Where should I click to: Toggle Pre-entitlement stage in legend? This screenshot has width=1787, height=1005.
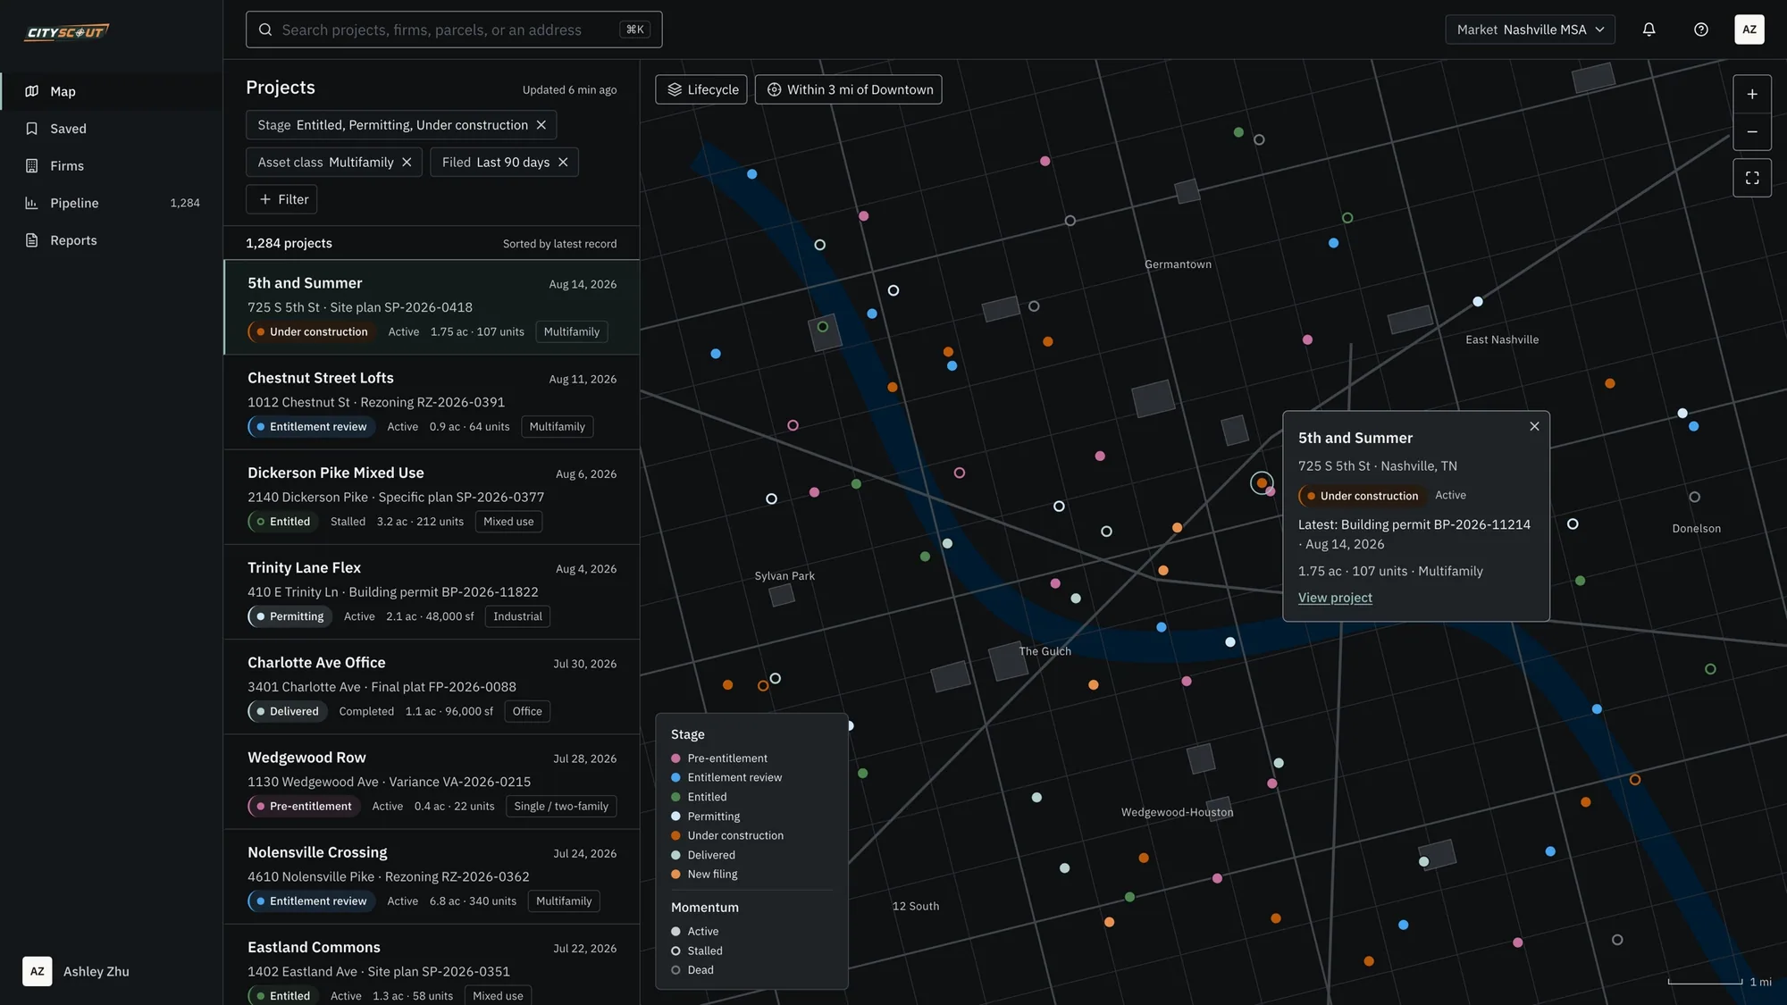pyautogui.click(x=719, y=758)
